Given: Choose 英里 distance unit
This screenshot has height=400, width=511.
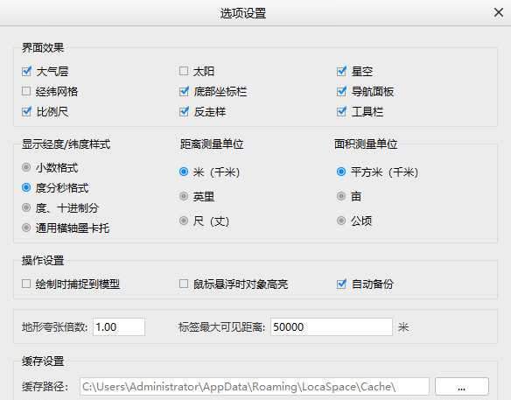Looking at the screenshot, I should tap(184, 196).
